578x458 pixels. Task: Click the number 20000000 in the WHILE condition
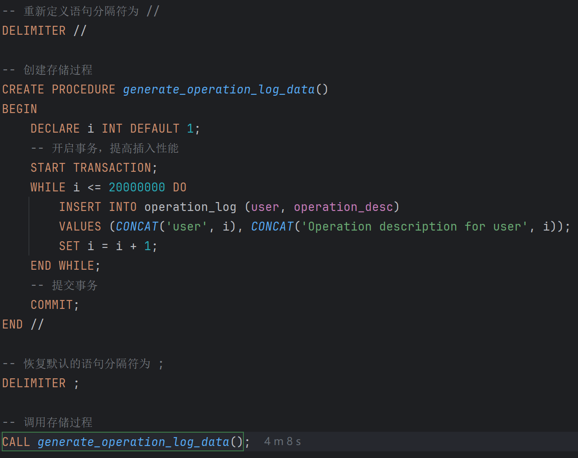[137, 187]
